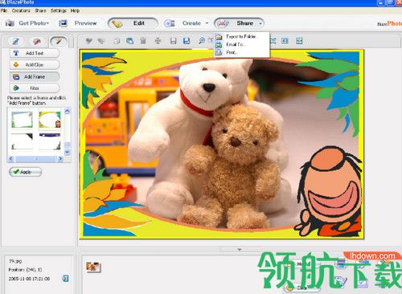Click the trash can delete icon
Image resolution: width=402 pixels, height=294 pixels.
143,41
